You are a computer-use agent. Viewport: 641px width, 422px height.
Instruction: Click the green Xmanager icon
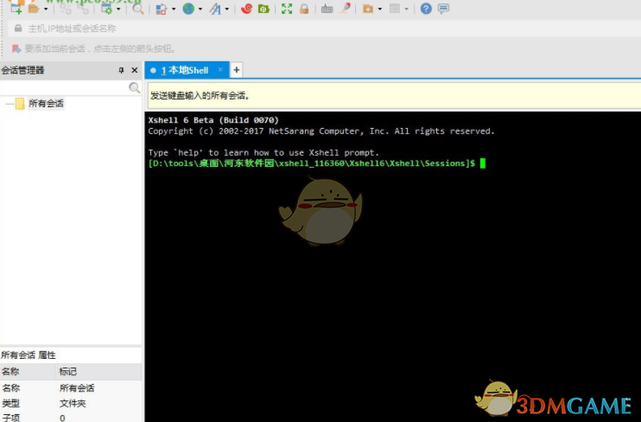point(263,9)
